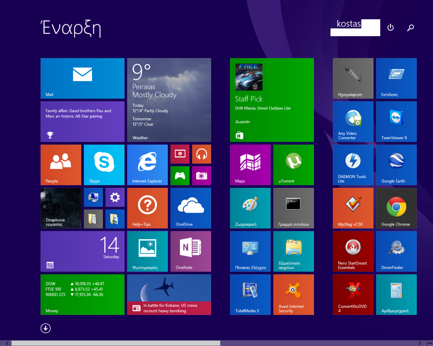
Task: Click the power options button
Action: (x=390, y=27)
